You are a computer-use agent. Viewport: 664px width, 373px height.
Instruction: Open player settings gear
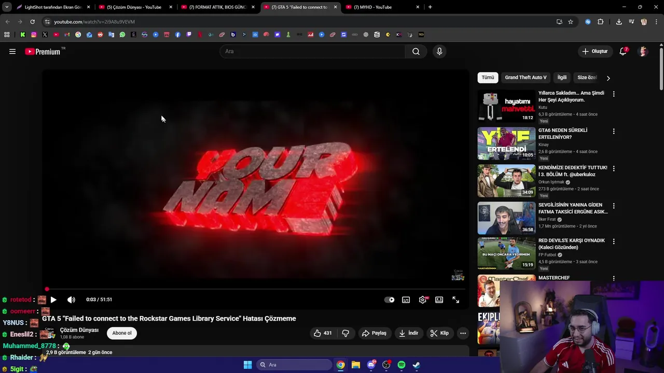423,299
